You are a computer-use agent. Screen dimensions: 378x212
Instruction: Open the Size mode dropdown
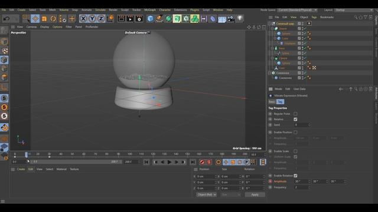[231, 195]
